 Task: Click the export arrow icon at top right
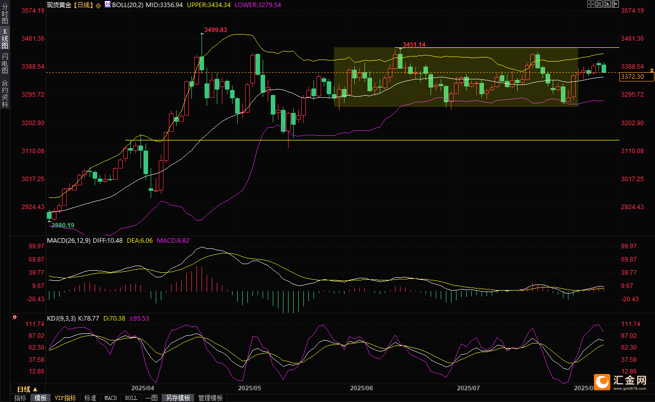(x=616, y=4)
